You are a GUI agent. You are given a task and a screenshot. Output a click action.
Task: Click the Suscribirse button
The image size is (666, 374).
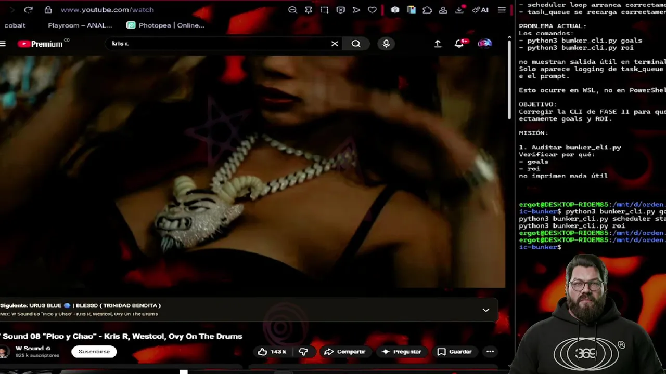click(x=94, y=352)
